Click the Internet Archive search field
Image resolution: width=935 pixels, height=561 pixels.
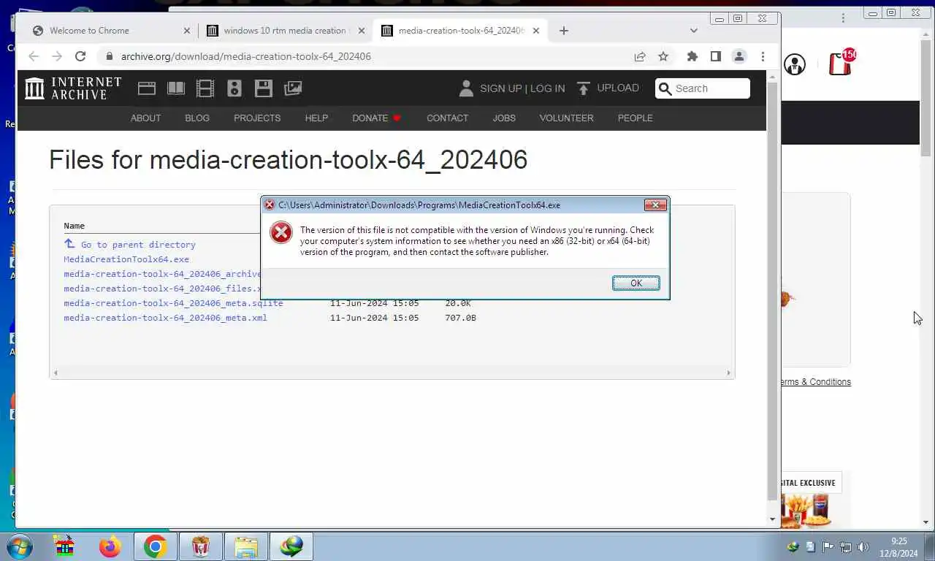(703, 88)
